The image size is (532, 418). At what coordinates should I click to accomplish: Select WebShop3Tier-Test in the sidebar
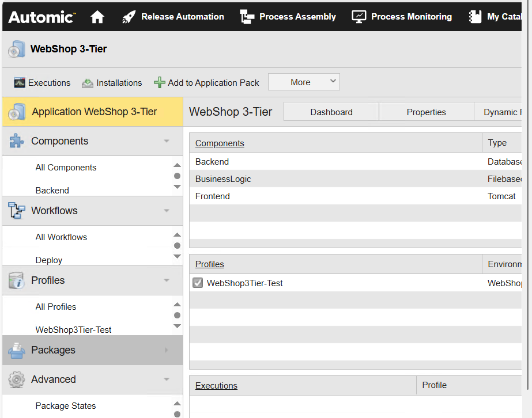pyautogui.click(x=73, y=330)
